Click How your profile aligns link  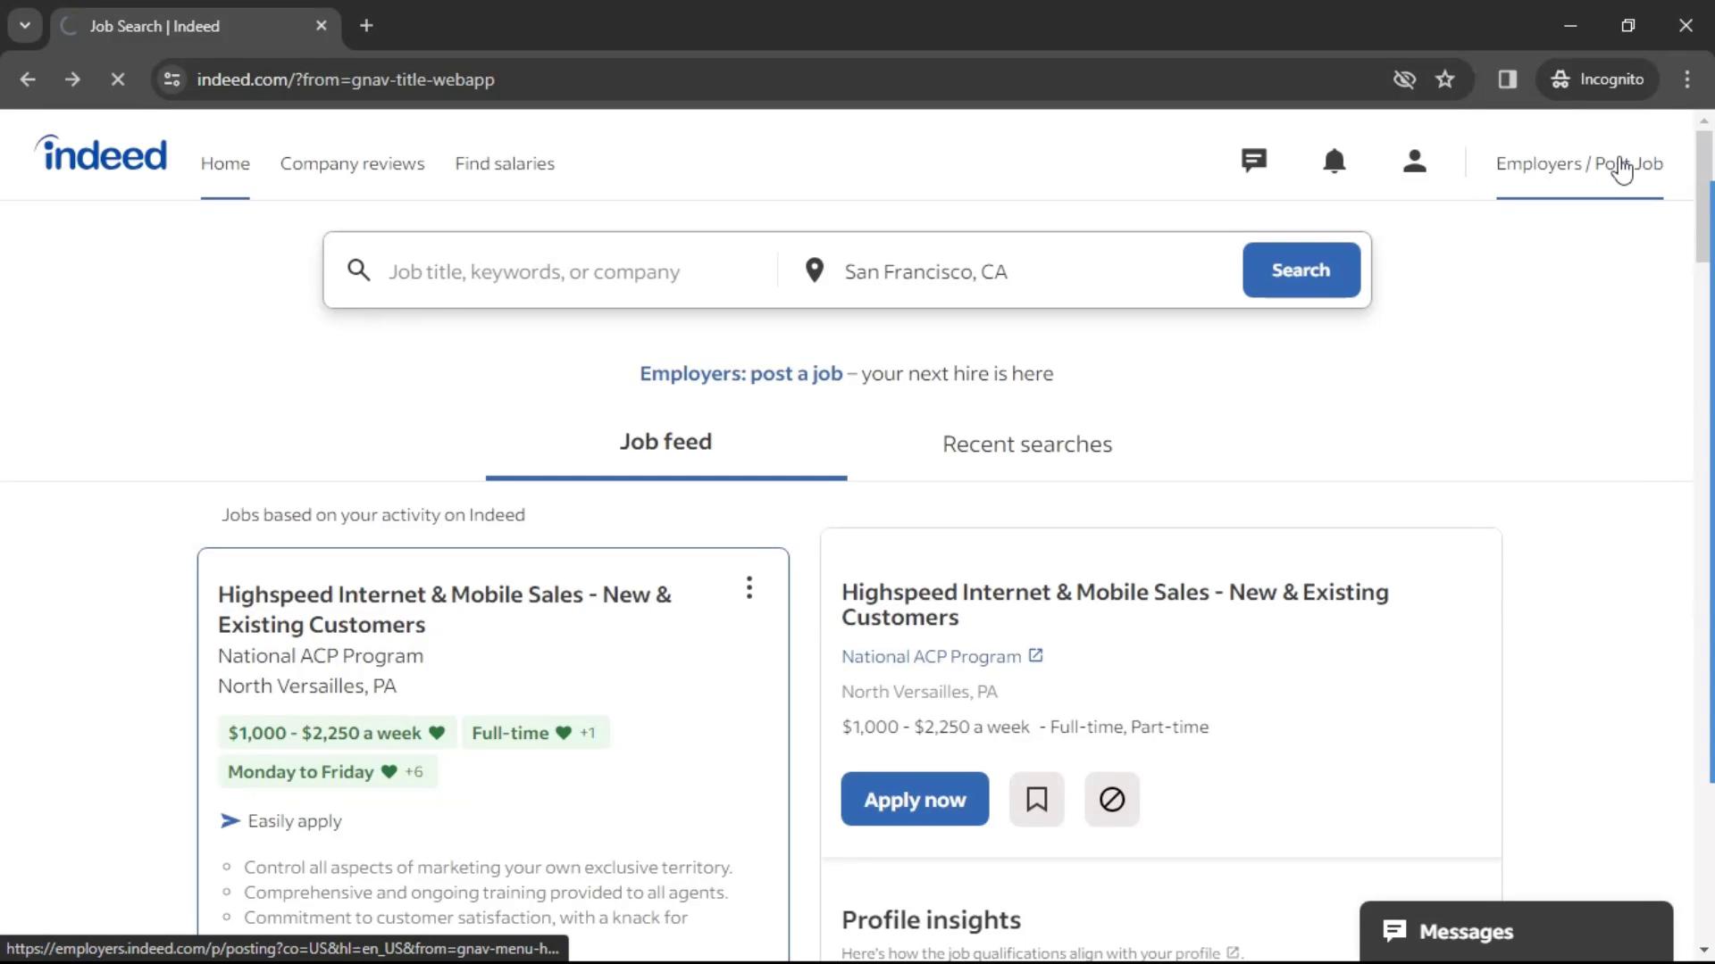[1234, 953]
